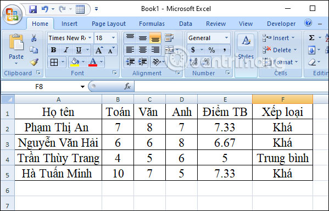Image resolution: width=329 pixels, height=211 pixels.
Task: Click the Cut scissors icon
Action: pos(34,38)
